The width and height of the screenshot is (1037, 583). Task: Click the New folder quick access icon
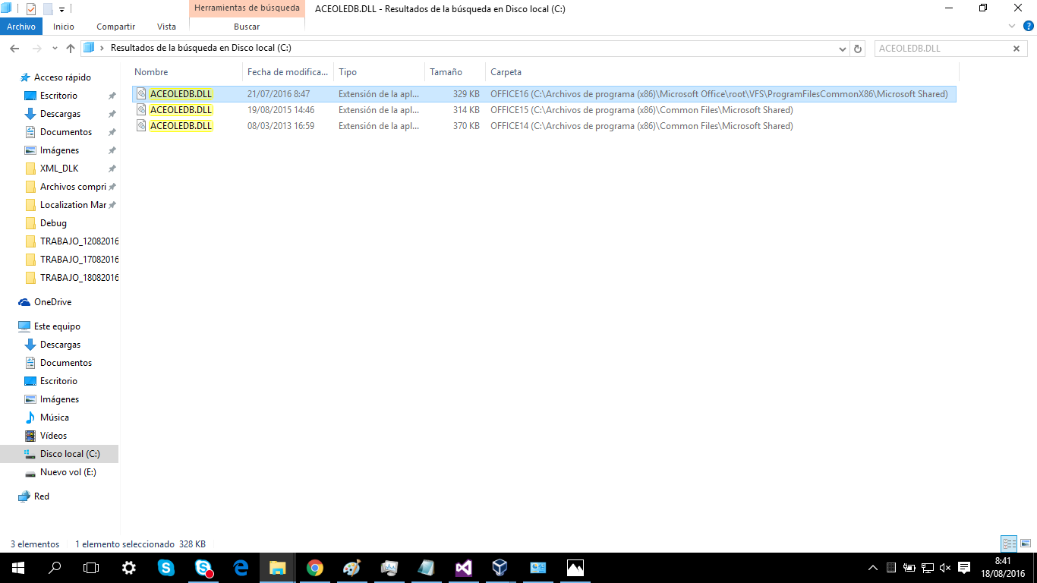pyautogui.click(x=48, y=9)
